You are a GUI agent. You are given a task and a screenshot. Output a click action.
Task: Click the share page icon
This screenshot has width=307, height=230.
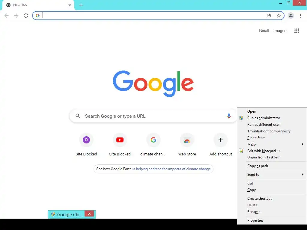pyautogui.click(x=269, y=16)
